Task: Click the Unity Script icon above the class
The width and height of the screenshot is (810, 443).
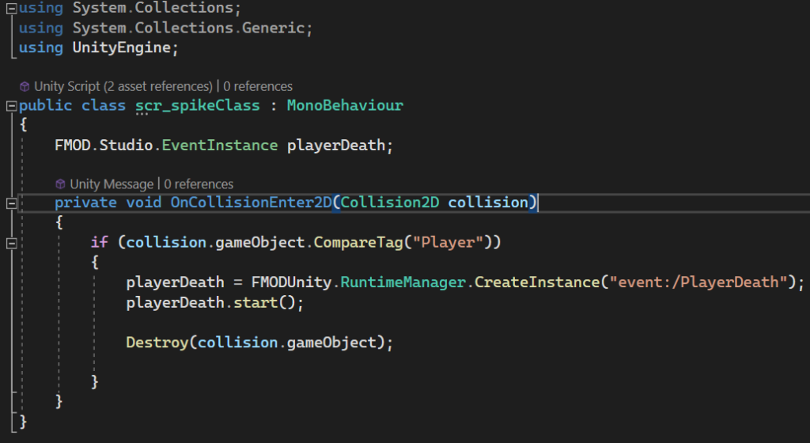Action: point(25,86)
